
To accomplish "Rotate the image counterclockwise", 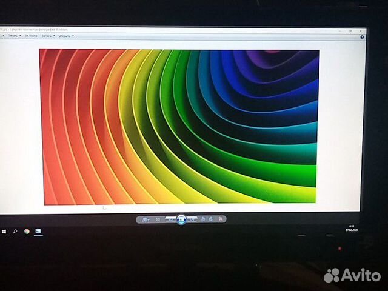I will coord(204,219).
